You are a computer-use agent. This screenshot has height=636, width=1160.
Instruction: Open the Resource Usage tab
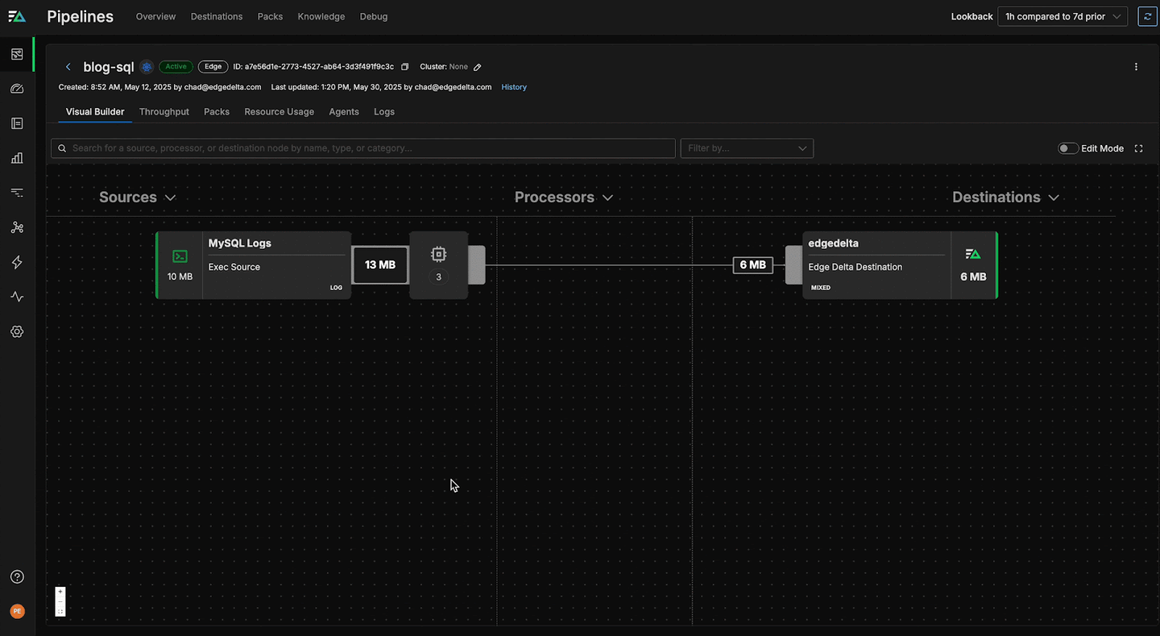point(279,112)
